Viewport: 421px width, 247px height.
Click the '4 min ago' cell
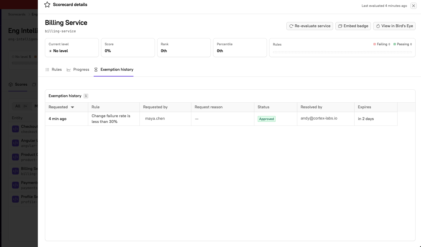coord(66,119)
